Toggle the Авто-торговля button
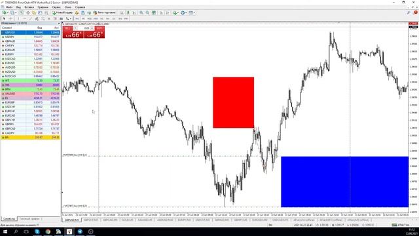The height and width of the screenshot is (236, 419). point(105,12)
